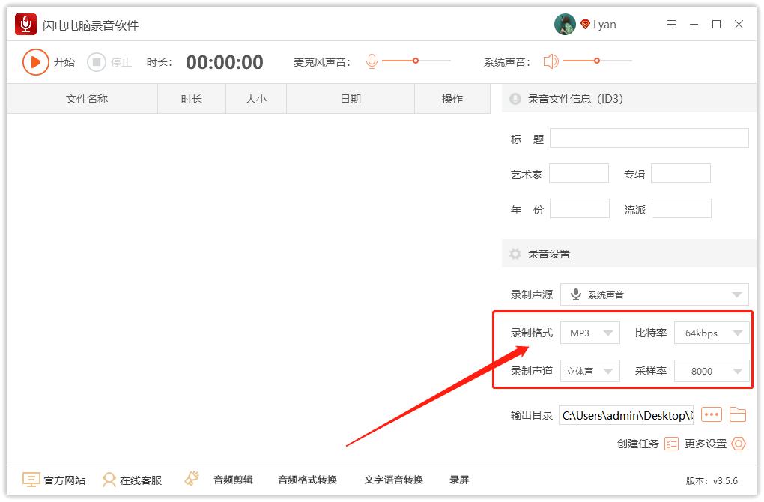Open the 比特率 64kbps dropdown

(710, 333)
